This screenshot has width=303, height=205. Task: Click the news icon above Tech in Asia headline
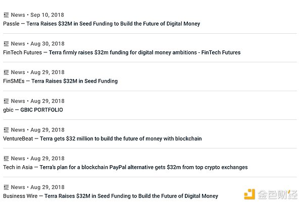(6, 159)
